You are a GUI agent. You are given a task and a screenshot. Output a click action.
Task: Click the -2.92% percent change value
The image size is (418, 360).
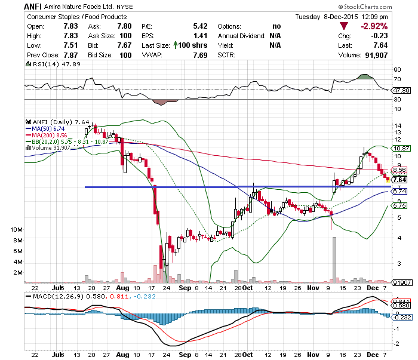point(374,26)
